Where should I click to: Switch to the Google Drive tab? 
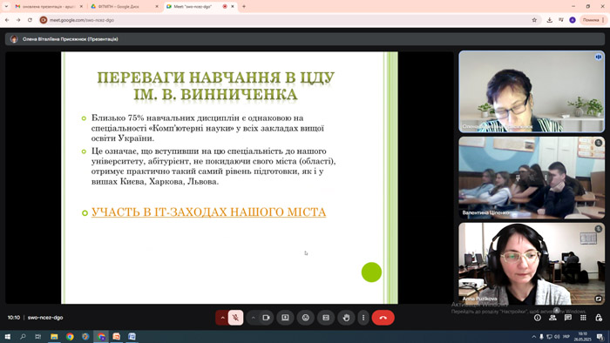pyautogui.click(x=124, y=7)
